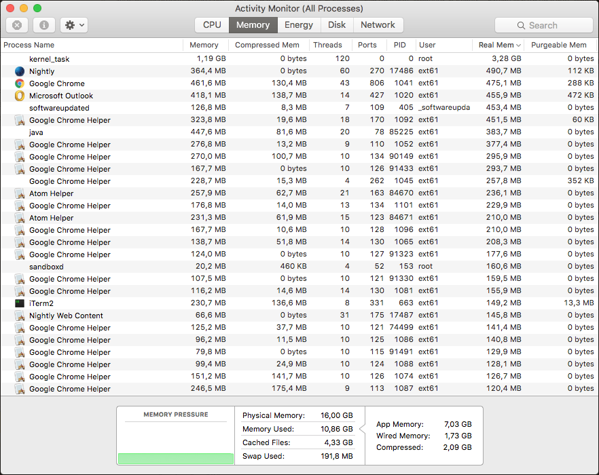Image resolution: width=599 pixels, height=475 pixels.
Task: Click icon of Chrome Helper with 124,0 MB
Action: [20, 254]
